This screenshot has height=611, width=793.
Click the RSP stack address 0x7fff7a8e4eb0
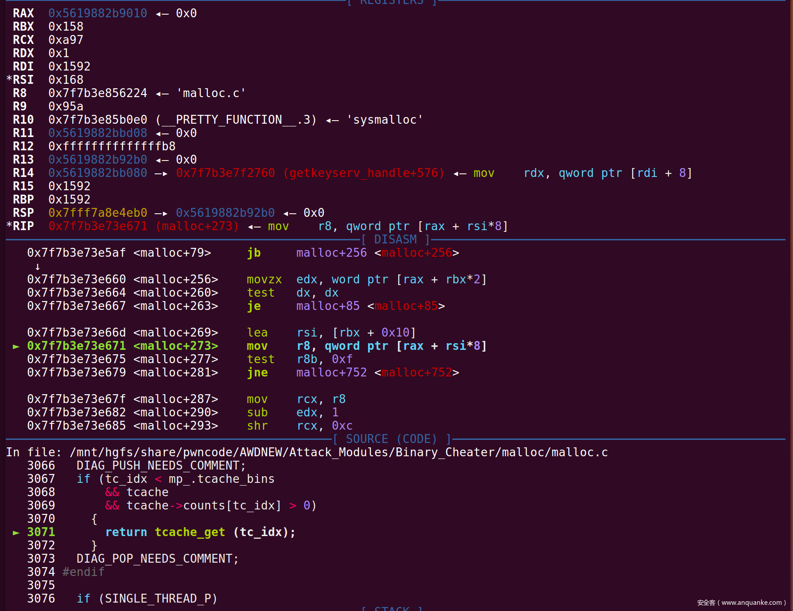pos(97,213)
